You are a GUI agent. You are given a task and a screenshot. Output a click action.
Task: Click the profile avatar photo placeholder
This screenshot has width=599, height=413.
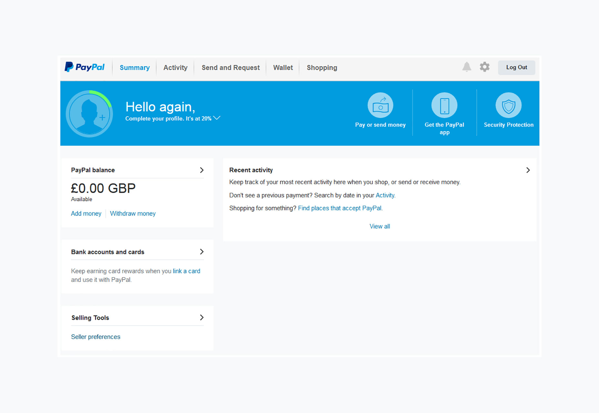[x=89, y=114]
